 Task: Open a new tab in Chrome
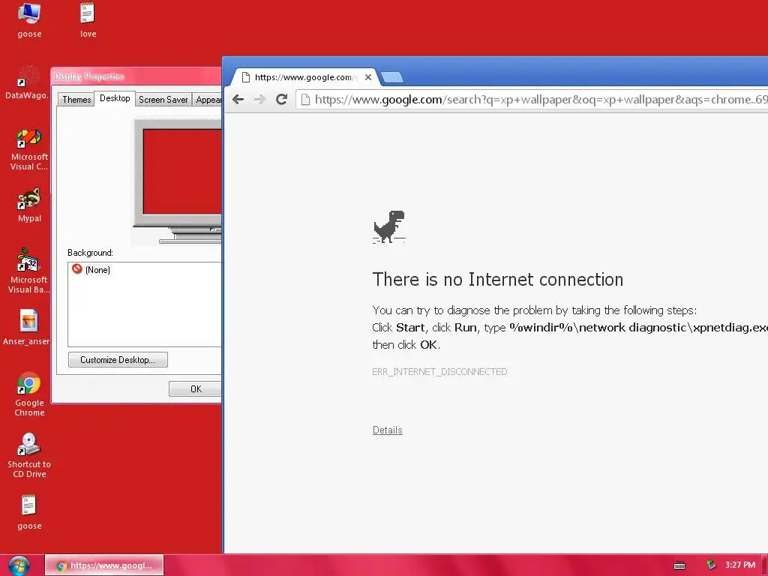(x=391, y=77)
